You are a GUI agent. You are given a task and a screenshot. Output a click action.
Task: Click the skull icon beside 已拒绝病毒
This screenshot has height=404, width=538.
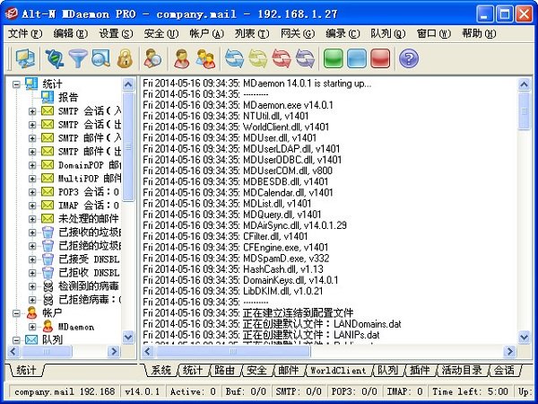48,300
